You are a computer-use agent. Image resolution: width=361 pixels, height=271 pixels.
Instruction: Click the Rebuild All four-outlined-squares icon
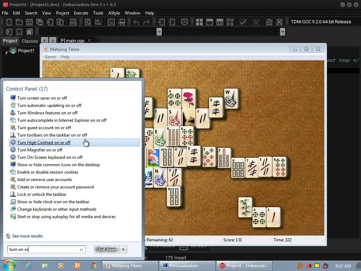click(x=230, y=22)
